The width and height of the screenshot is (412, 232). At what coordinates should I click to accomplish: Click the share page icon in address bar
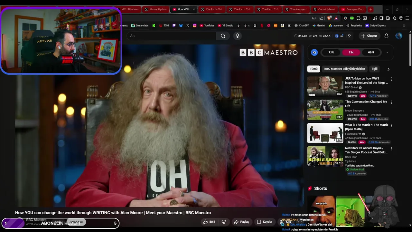[x=321, y=18]
